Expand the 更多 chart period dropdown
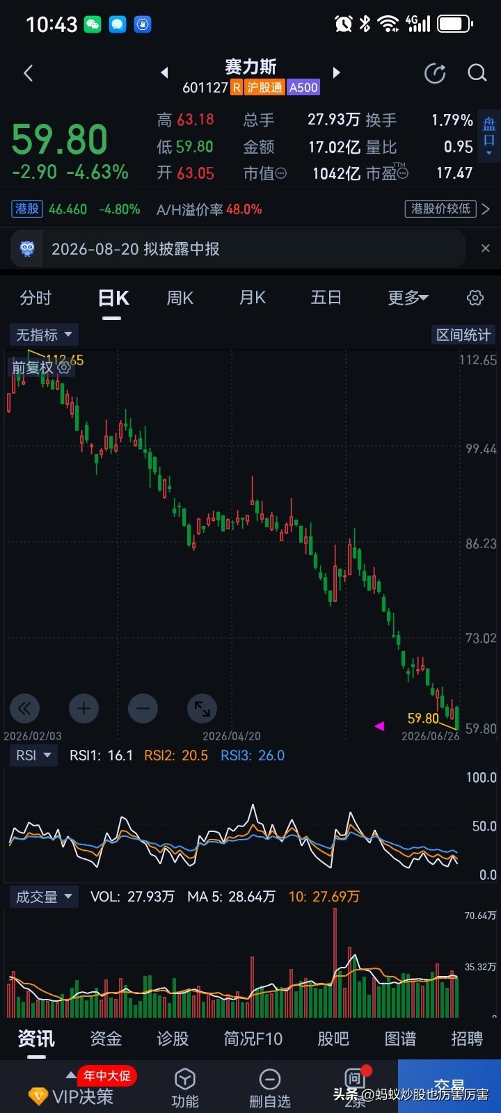 pos(408,298)
